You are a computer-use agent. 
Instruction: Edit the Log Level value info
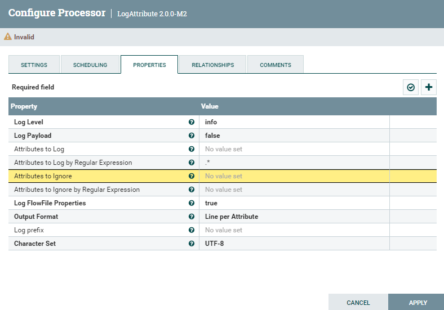coord(294,122)
